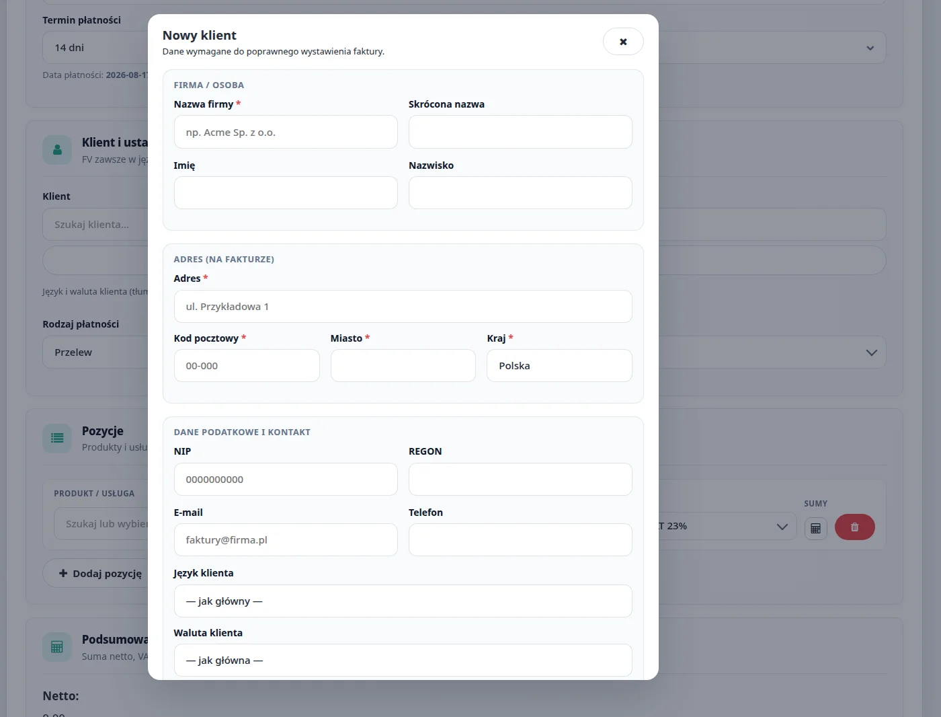Screen dimensions: 941x717
Task: Click the Adres field with ul. Przykładowa placeholder
Action: click(403, 307)
